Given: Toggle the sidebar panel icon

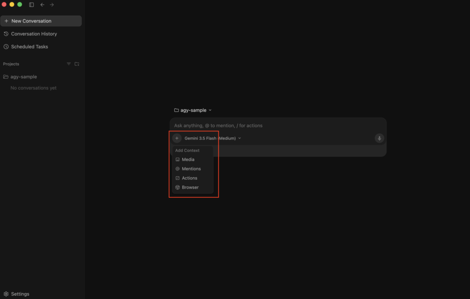Looking at the screenshot, I should click(x=32, y=5).
